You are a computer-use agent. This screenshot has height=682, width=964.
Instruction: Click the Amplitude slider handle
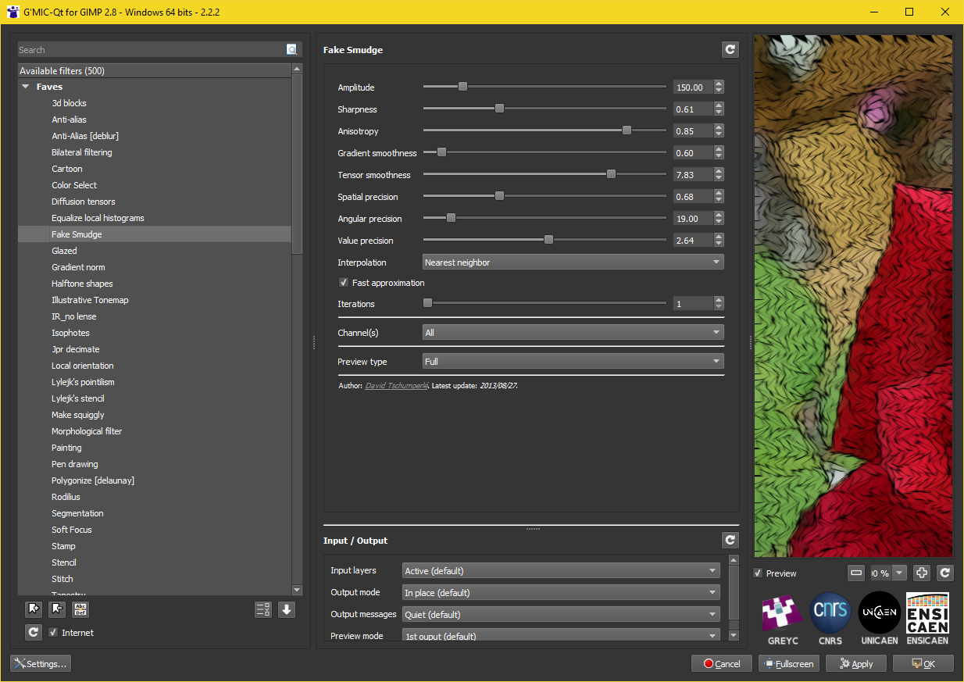[462, 87]
